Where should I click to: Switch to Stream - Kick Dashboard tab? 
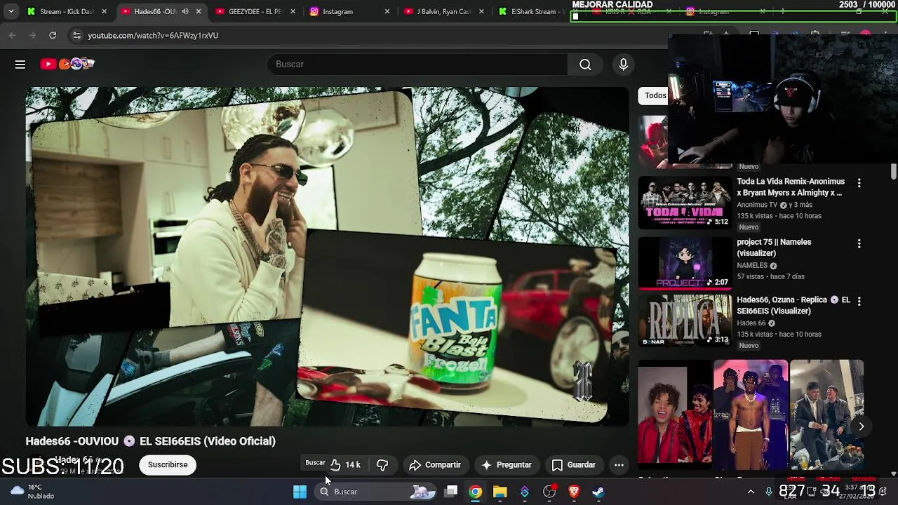[67, 11]
